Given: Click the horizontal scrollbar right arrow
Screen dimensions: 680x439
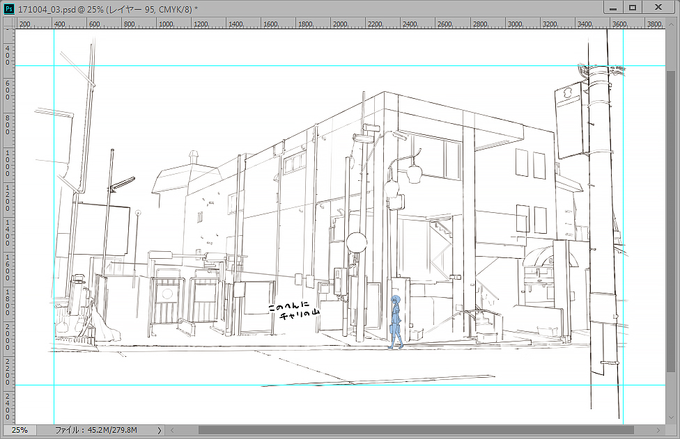Looking at the screenshot, I should (x=658, y=430).
